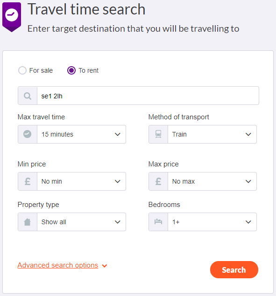The image size is (276, 296).
Task: Expand the orange chevron beside Advanced search options
Action: tap(105, 266)
